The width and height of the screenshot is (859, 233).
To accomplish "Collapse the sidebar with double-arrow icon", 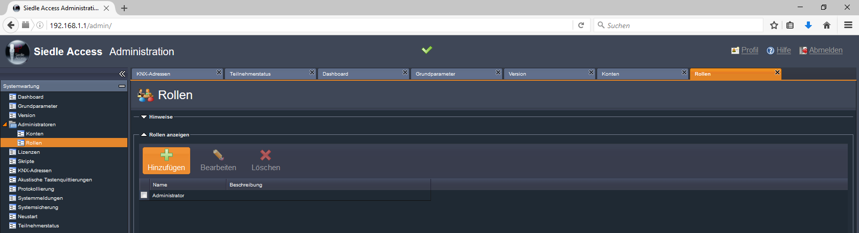I will (122, 74).
